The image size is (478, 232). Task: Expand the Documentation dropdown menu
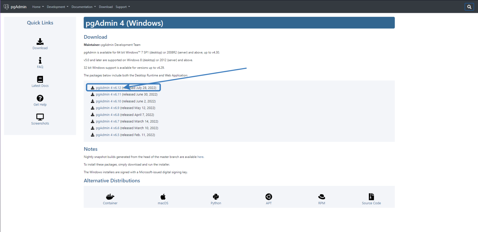(x=84, y=7)
